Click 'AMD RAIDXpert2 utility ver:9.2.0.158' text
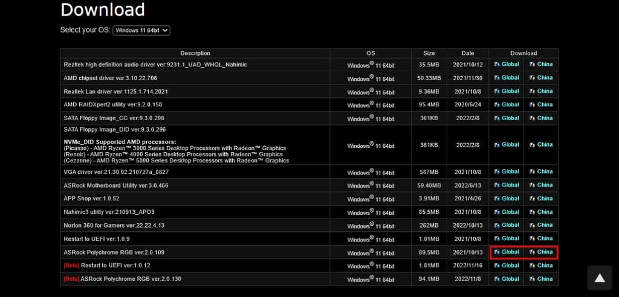The height and width of the screenshot is (297, 619). tap(112, 105)
